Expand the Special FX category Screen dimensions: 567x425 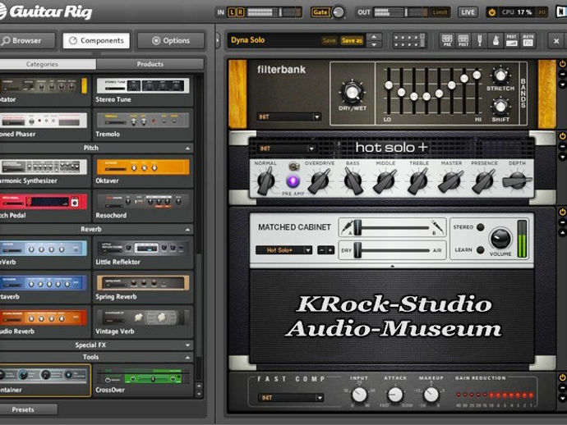coord(187,345)
